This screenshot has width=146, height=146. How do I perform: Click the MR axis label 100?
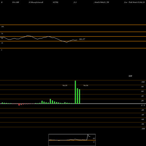(x=143, y=82)
